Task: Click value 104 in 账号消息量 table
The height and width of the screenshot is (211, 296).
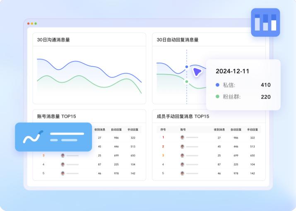Action: pyautogui.click(x=133, y=164)
